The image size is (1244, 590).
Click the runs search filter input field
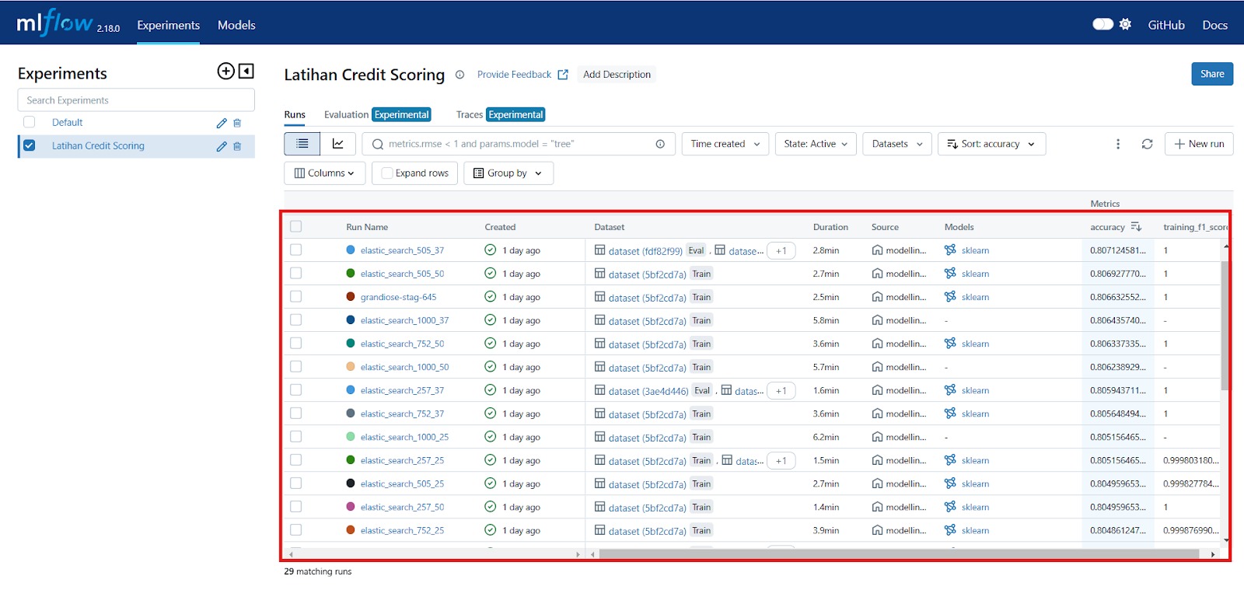(x=517, y=144)
